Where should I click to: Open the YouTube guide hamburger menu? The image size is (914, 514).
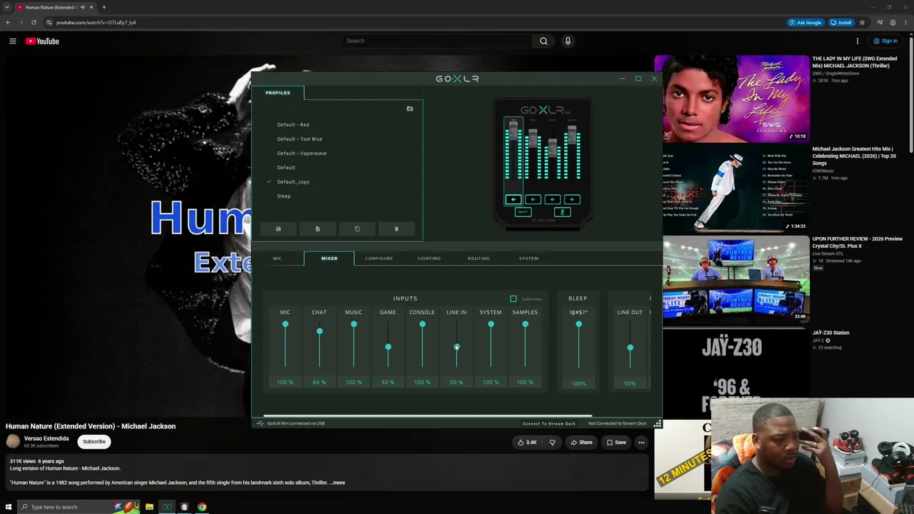coord(13,41)
